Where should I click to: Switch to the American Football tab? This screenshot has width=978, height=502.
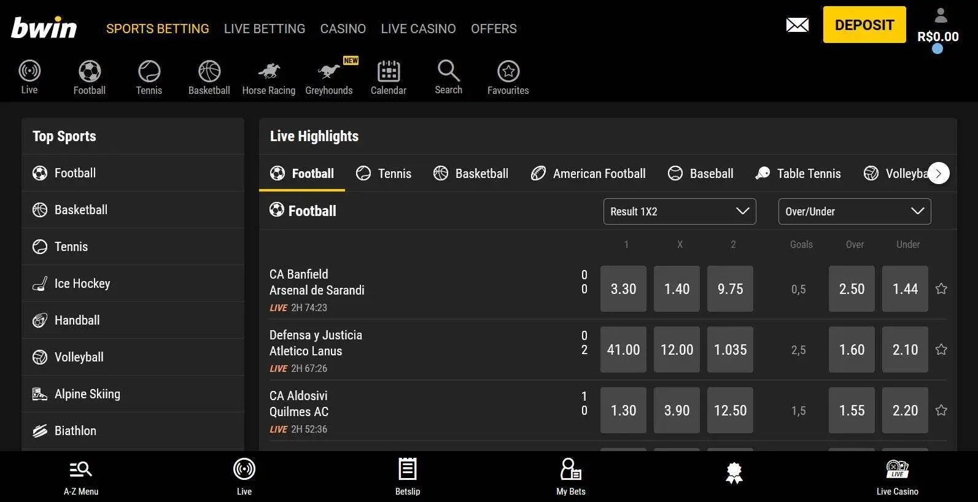click(588, 174)
